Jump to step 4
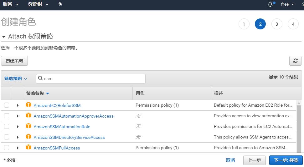 point(293,24)
